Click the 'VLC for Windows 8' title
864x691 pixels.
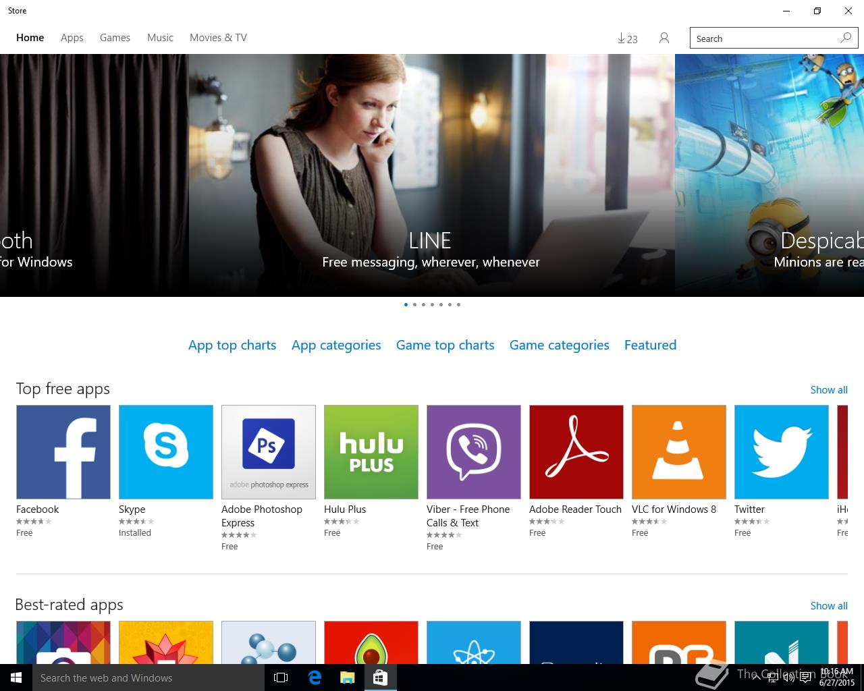click(x=674, y=509)
